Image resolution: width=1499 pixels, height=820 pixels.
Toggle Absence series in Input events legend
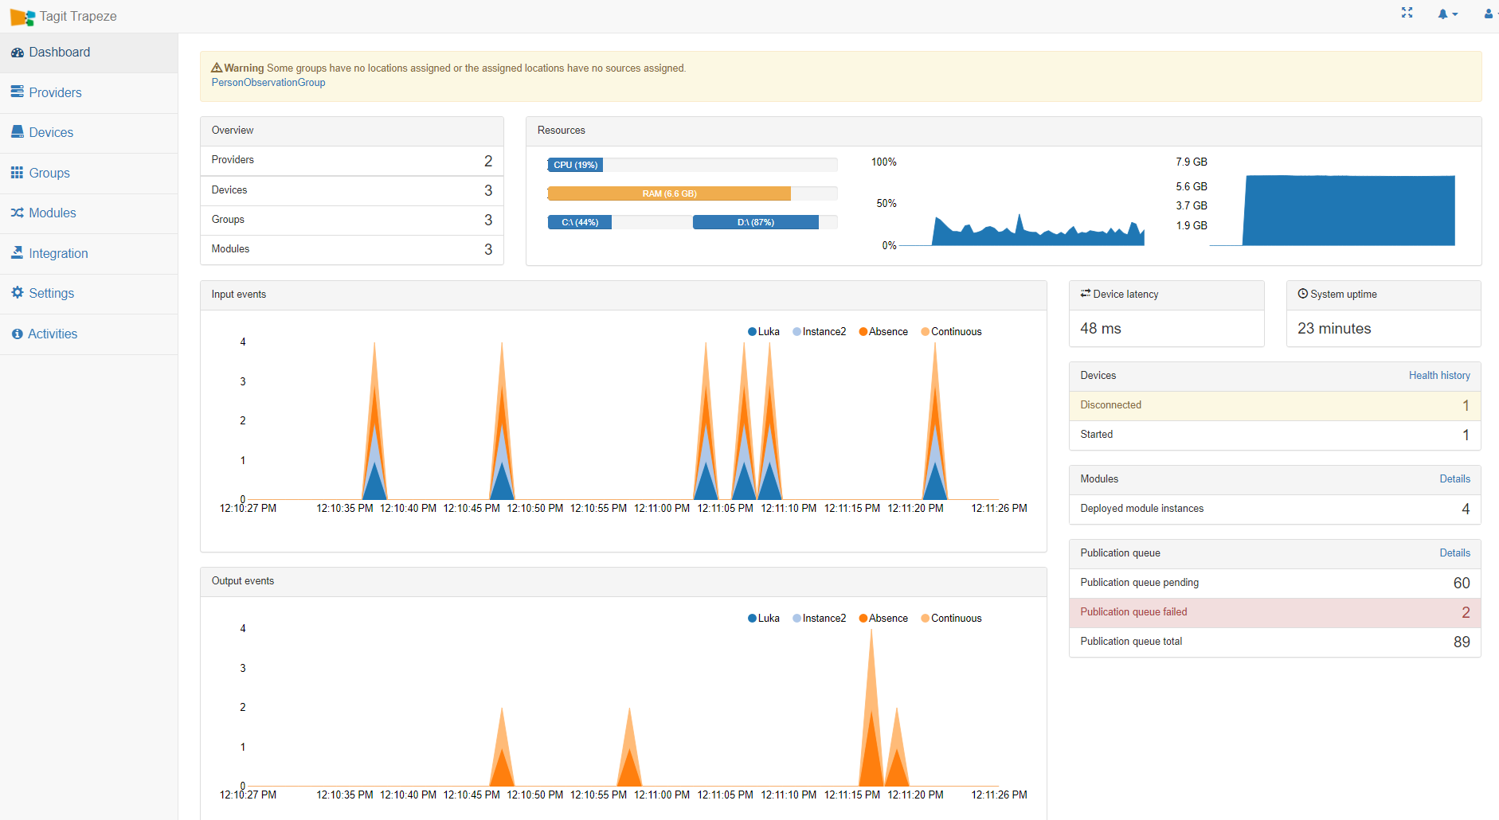pos(883,332)
